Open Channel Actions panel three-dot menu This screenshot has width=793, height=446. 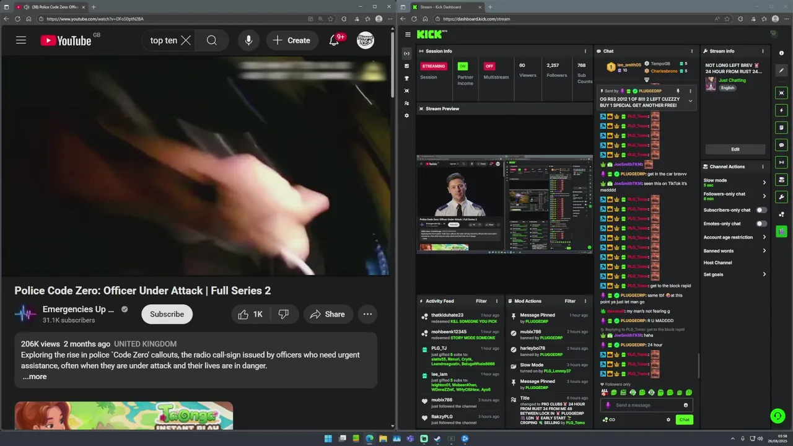click(x=763, y=167)
